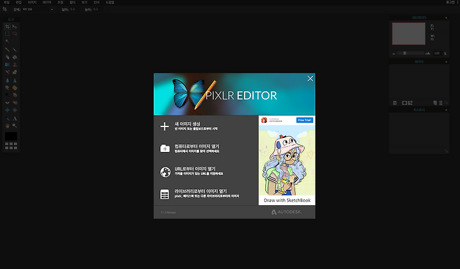Click the Autodesk logo in dialog footer
The width and height of the screenshot is (460, 269).
286,211
